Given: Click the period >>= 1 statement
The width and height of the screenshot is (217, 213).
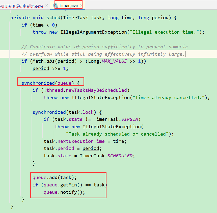Looking at the screenshot, I should coord(50,69).
